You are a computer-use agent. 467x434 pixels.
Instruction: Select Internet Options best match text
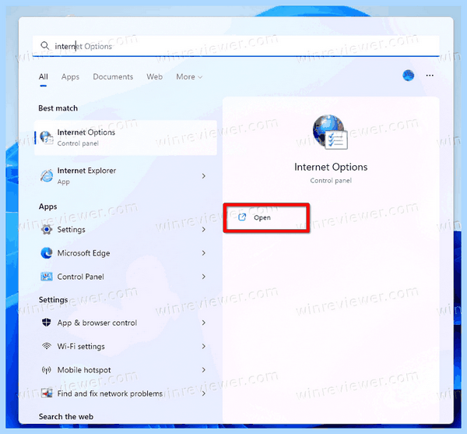coord(86,132)
